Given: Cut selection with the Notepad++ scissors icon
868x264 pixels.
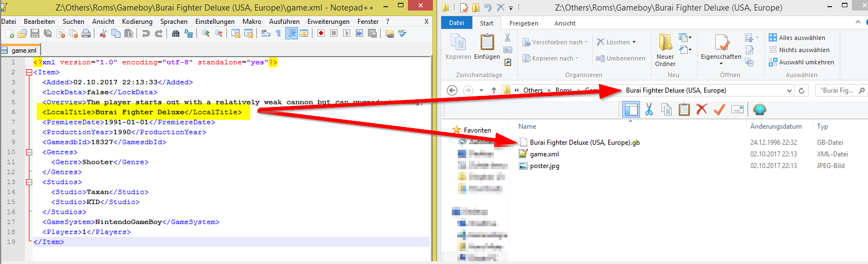Looking at the screenshot, I should pyautogui.click(x=103, y=33).
